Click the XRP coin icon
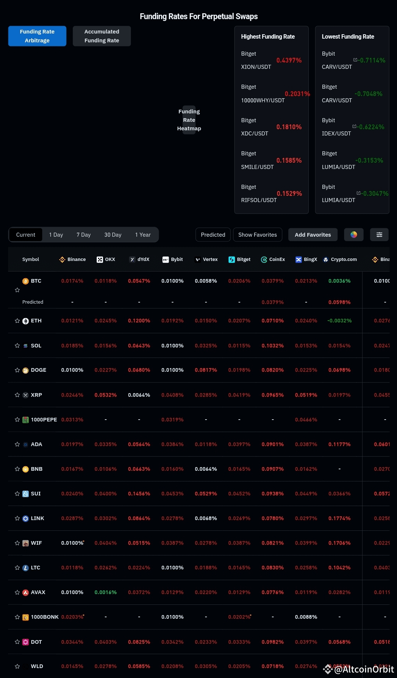This screenshot has width=397, height=678. 25,395
